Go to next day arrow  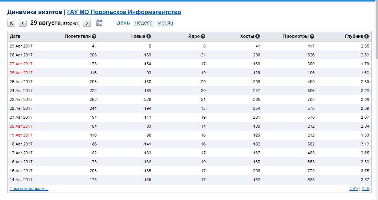pyautogui.click(x=87, y=23)
